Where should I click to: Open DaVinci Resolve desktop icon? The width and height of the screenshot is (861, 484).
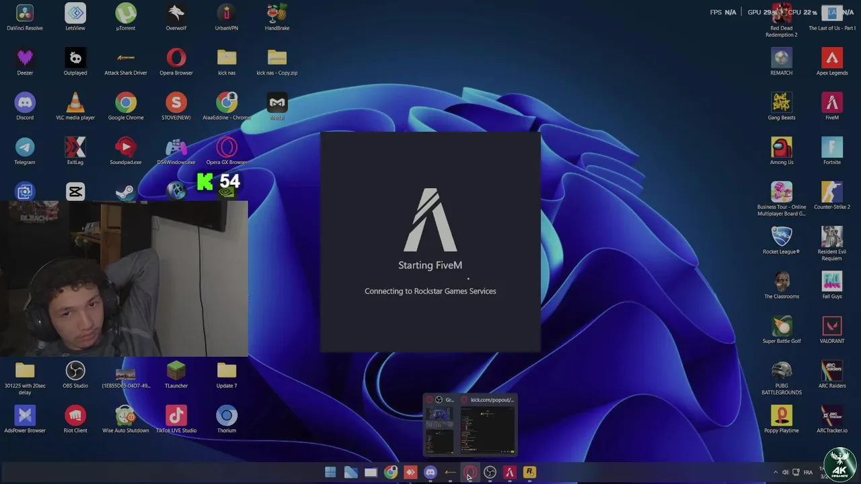pyautogui.click(x=25, y=17)
